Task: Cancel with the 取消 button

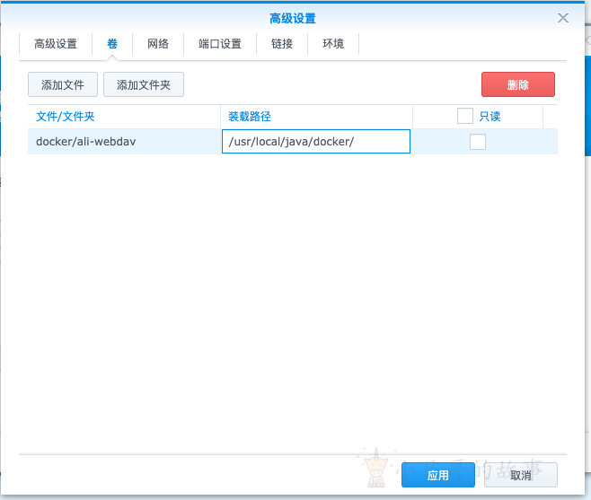Action: pos(521,475)
